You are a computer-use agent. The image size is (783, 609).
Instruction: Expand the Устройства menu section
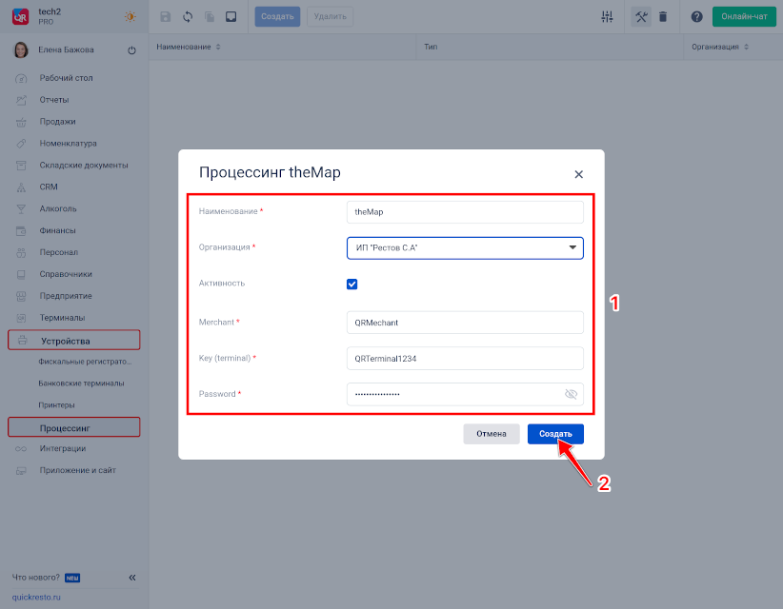pyautogui.click(x=74, y=340)
